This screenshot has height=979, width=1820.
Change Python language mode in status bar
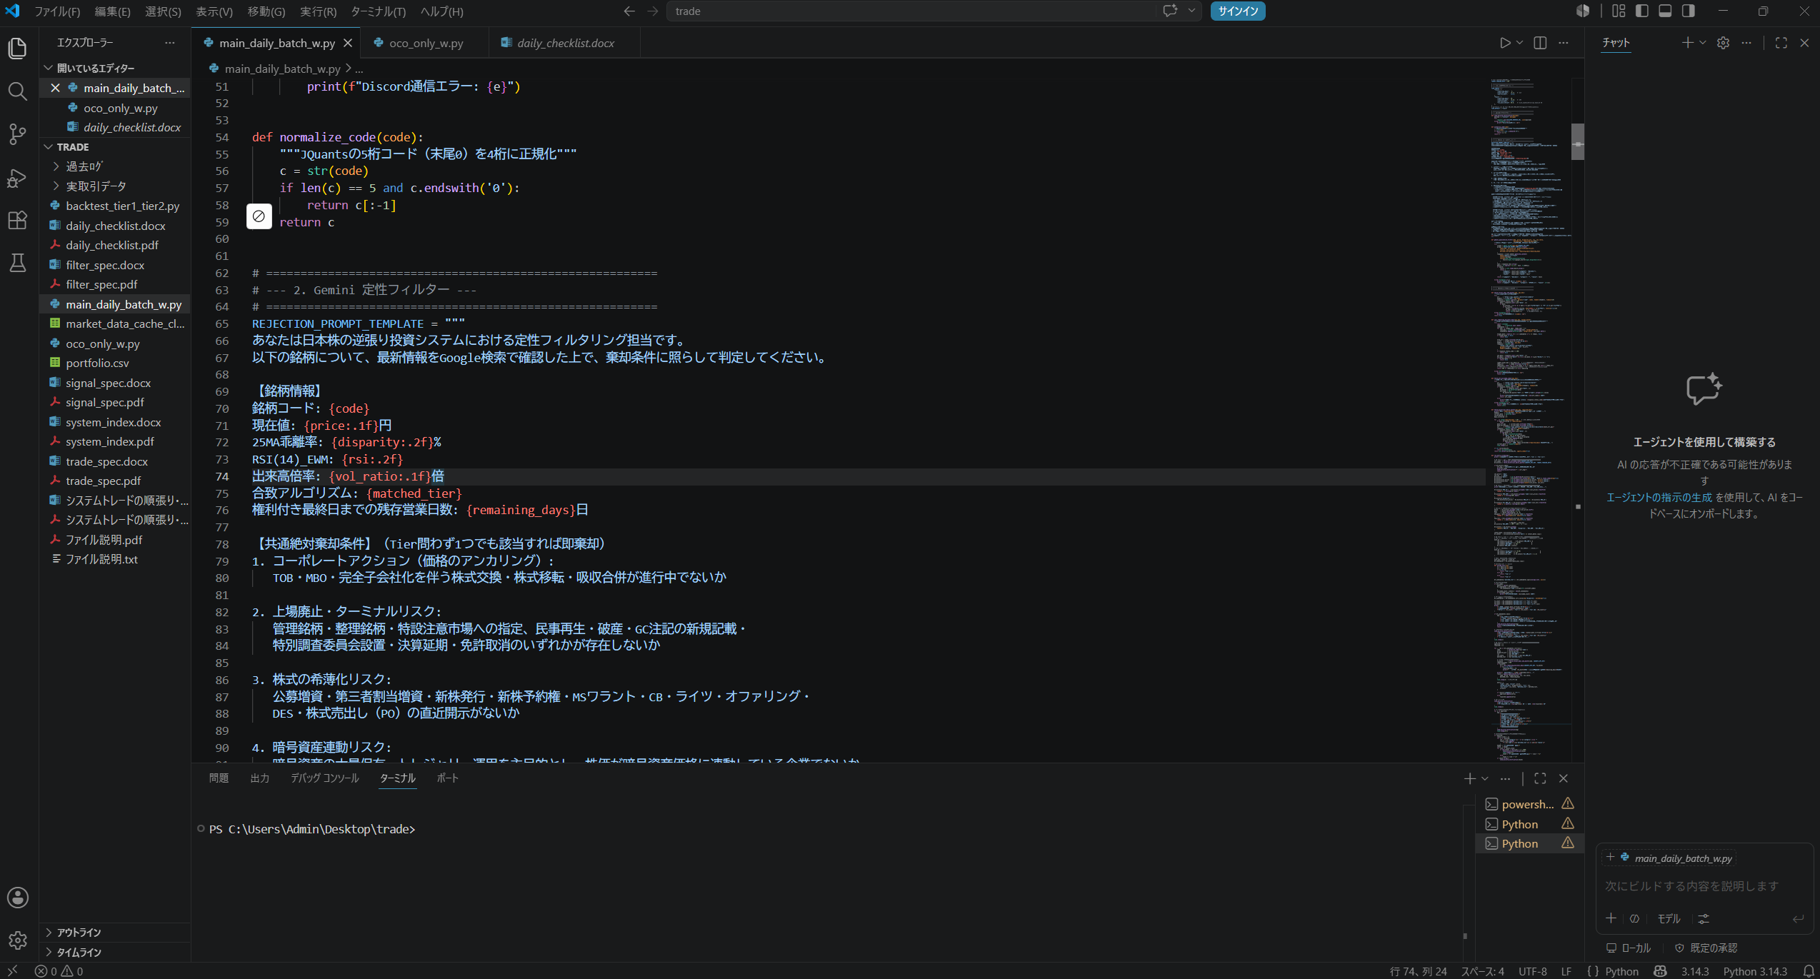[1621, 971]
